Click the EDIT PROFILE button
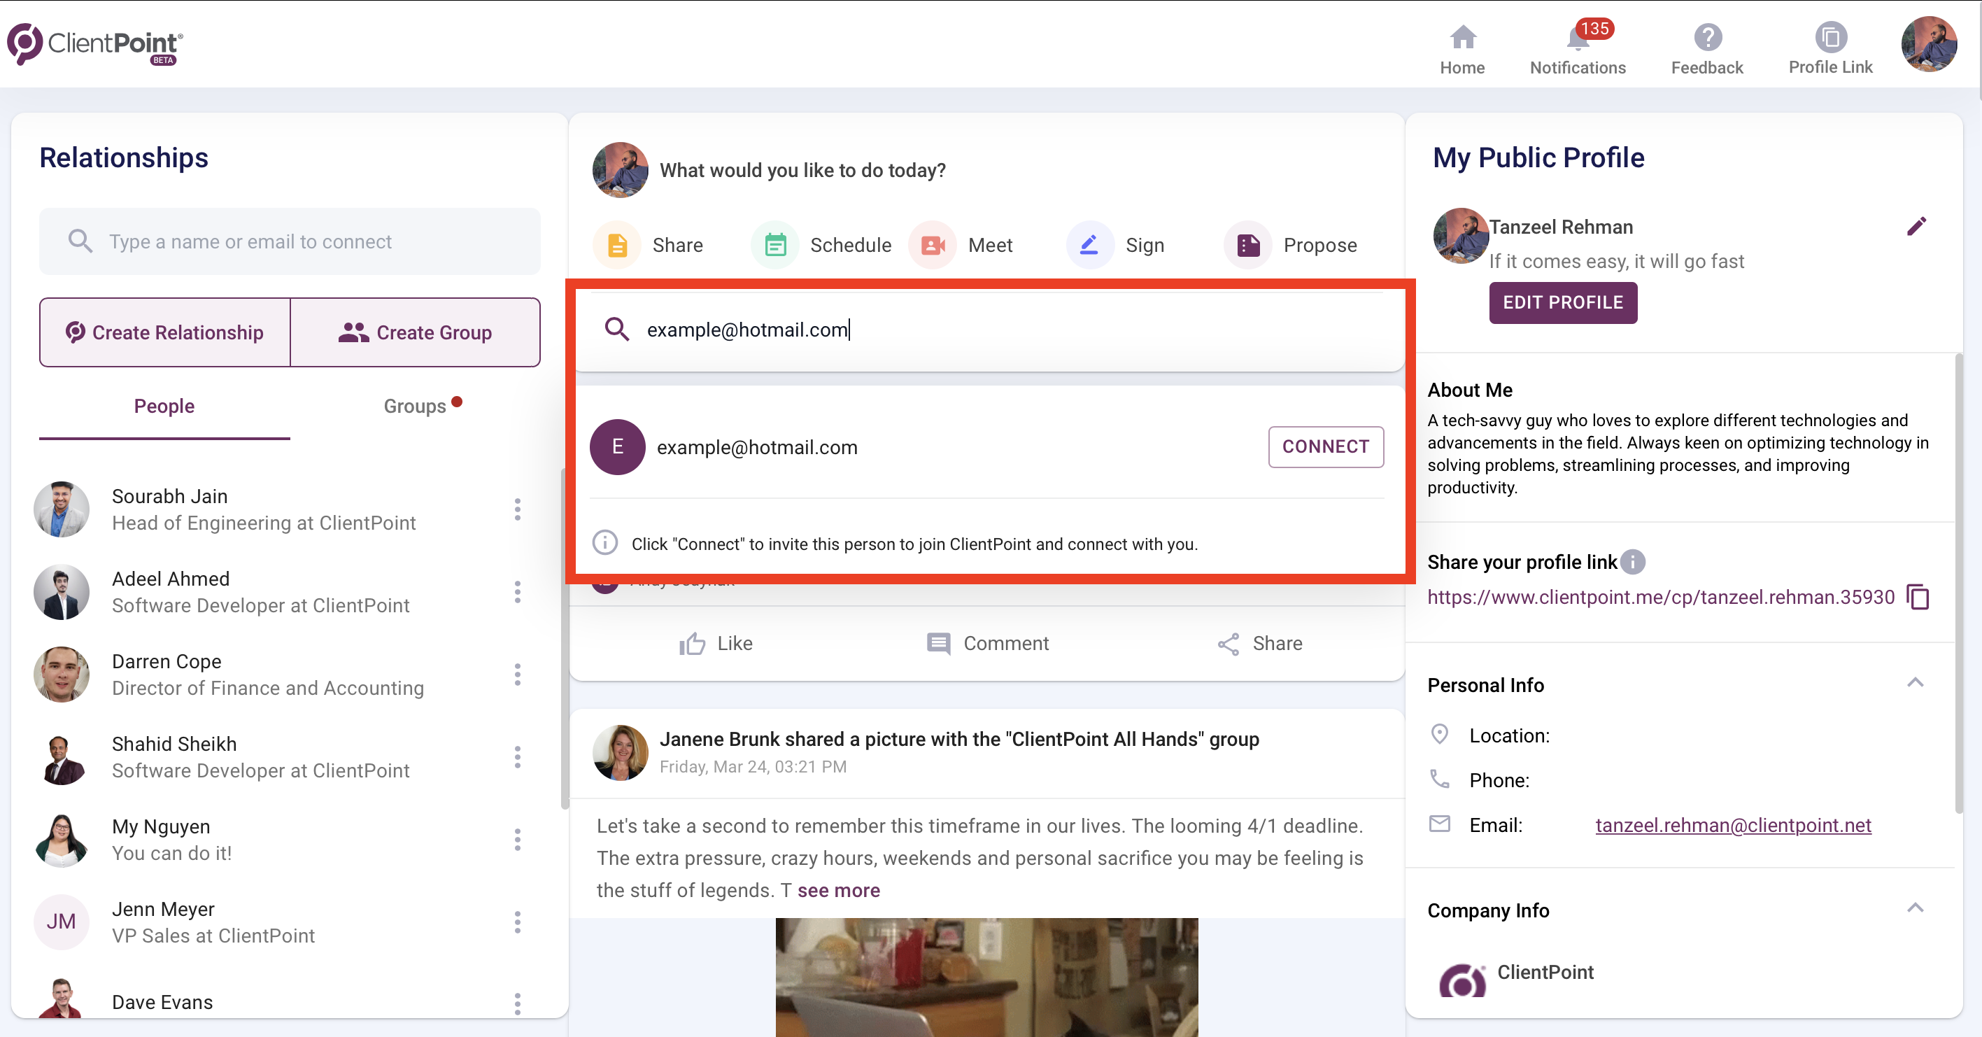 pos(1563,303)
